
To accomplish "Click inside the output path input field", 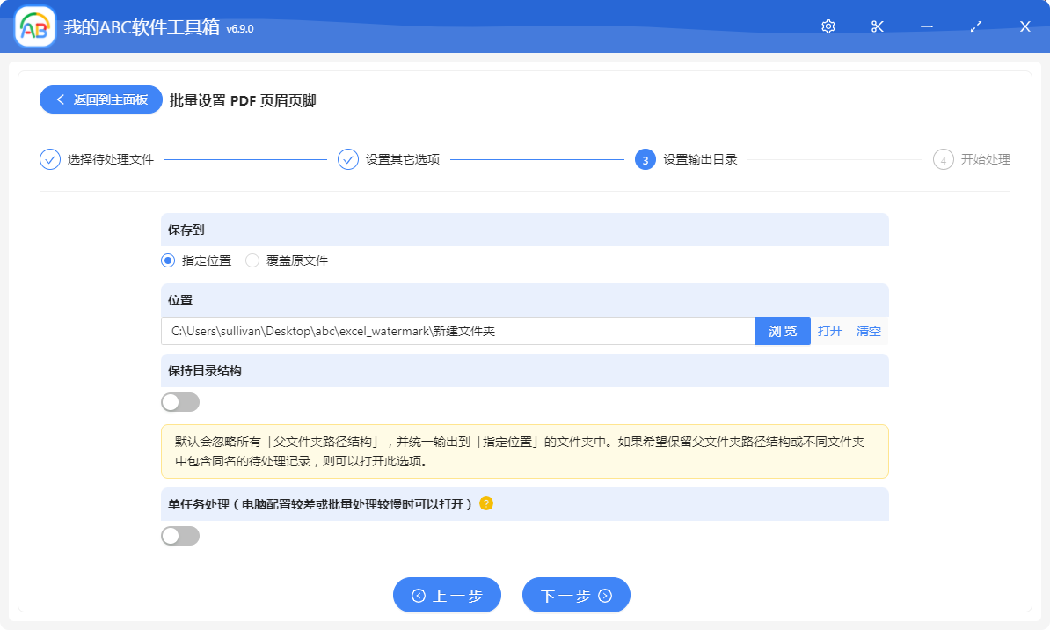I will [x=457, y=330].
